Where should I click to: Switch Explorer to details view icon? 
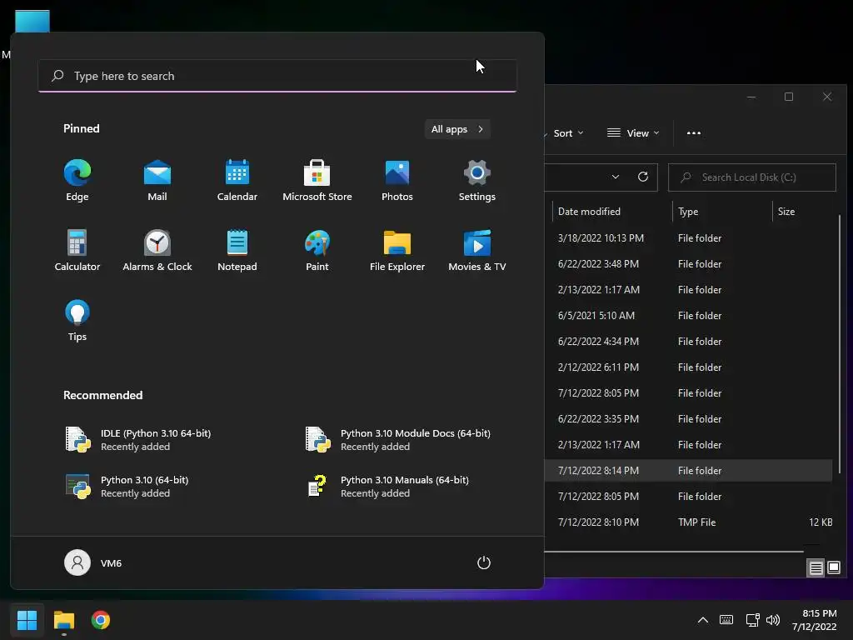point(816,567)
